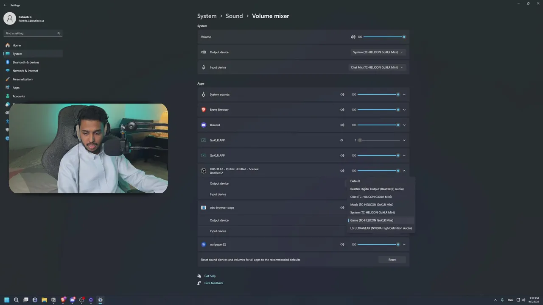
Task: Open Bluetooth & devices settings
Action: pyautogui.click(x=33, y=62)
